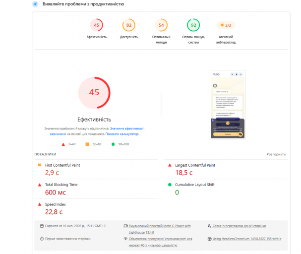
Task: Click the calendar icon beside Captured at
Action: 42,226
